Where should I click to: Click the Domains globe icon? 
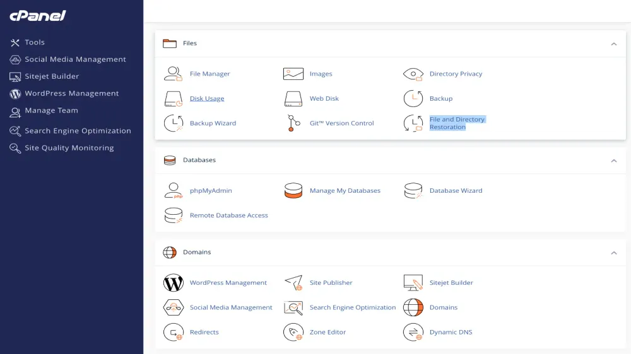point(413,307)
